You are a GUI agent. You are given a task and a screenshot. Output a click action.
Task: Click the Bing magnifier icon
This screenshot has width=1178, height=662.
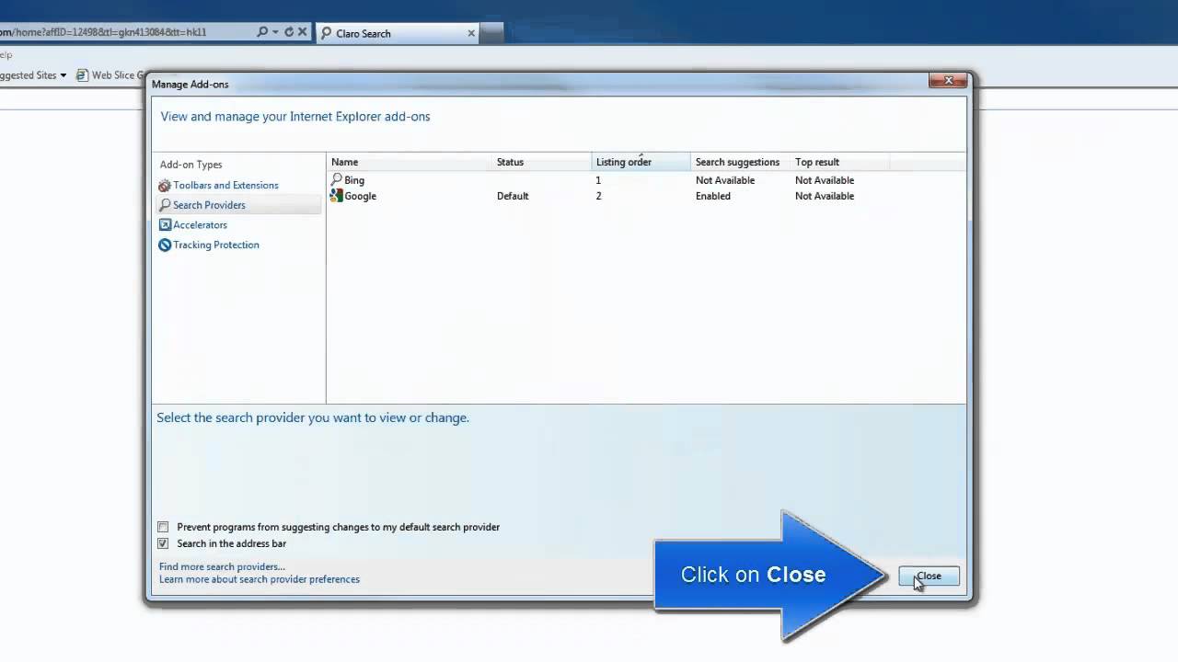[337, 179]
